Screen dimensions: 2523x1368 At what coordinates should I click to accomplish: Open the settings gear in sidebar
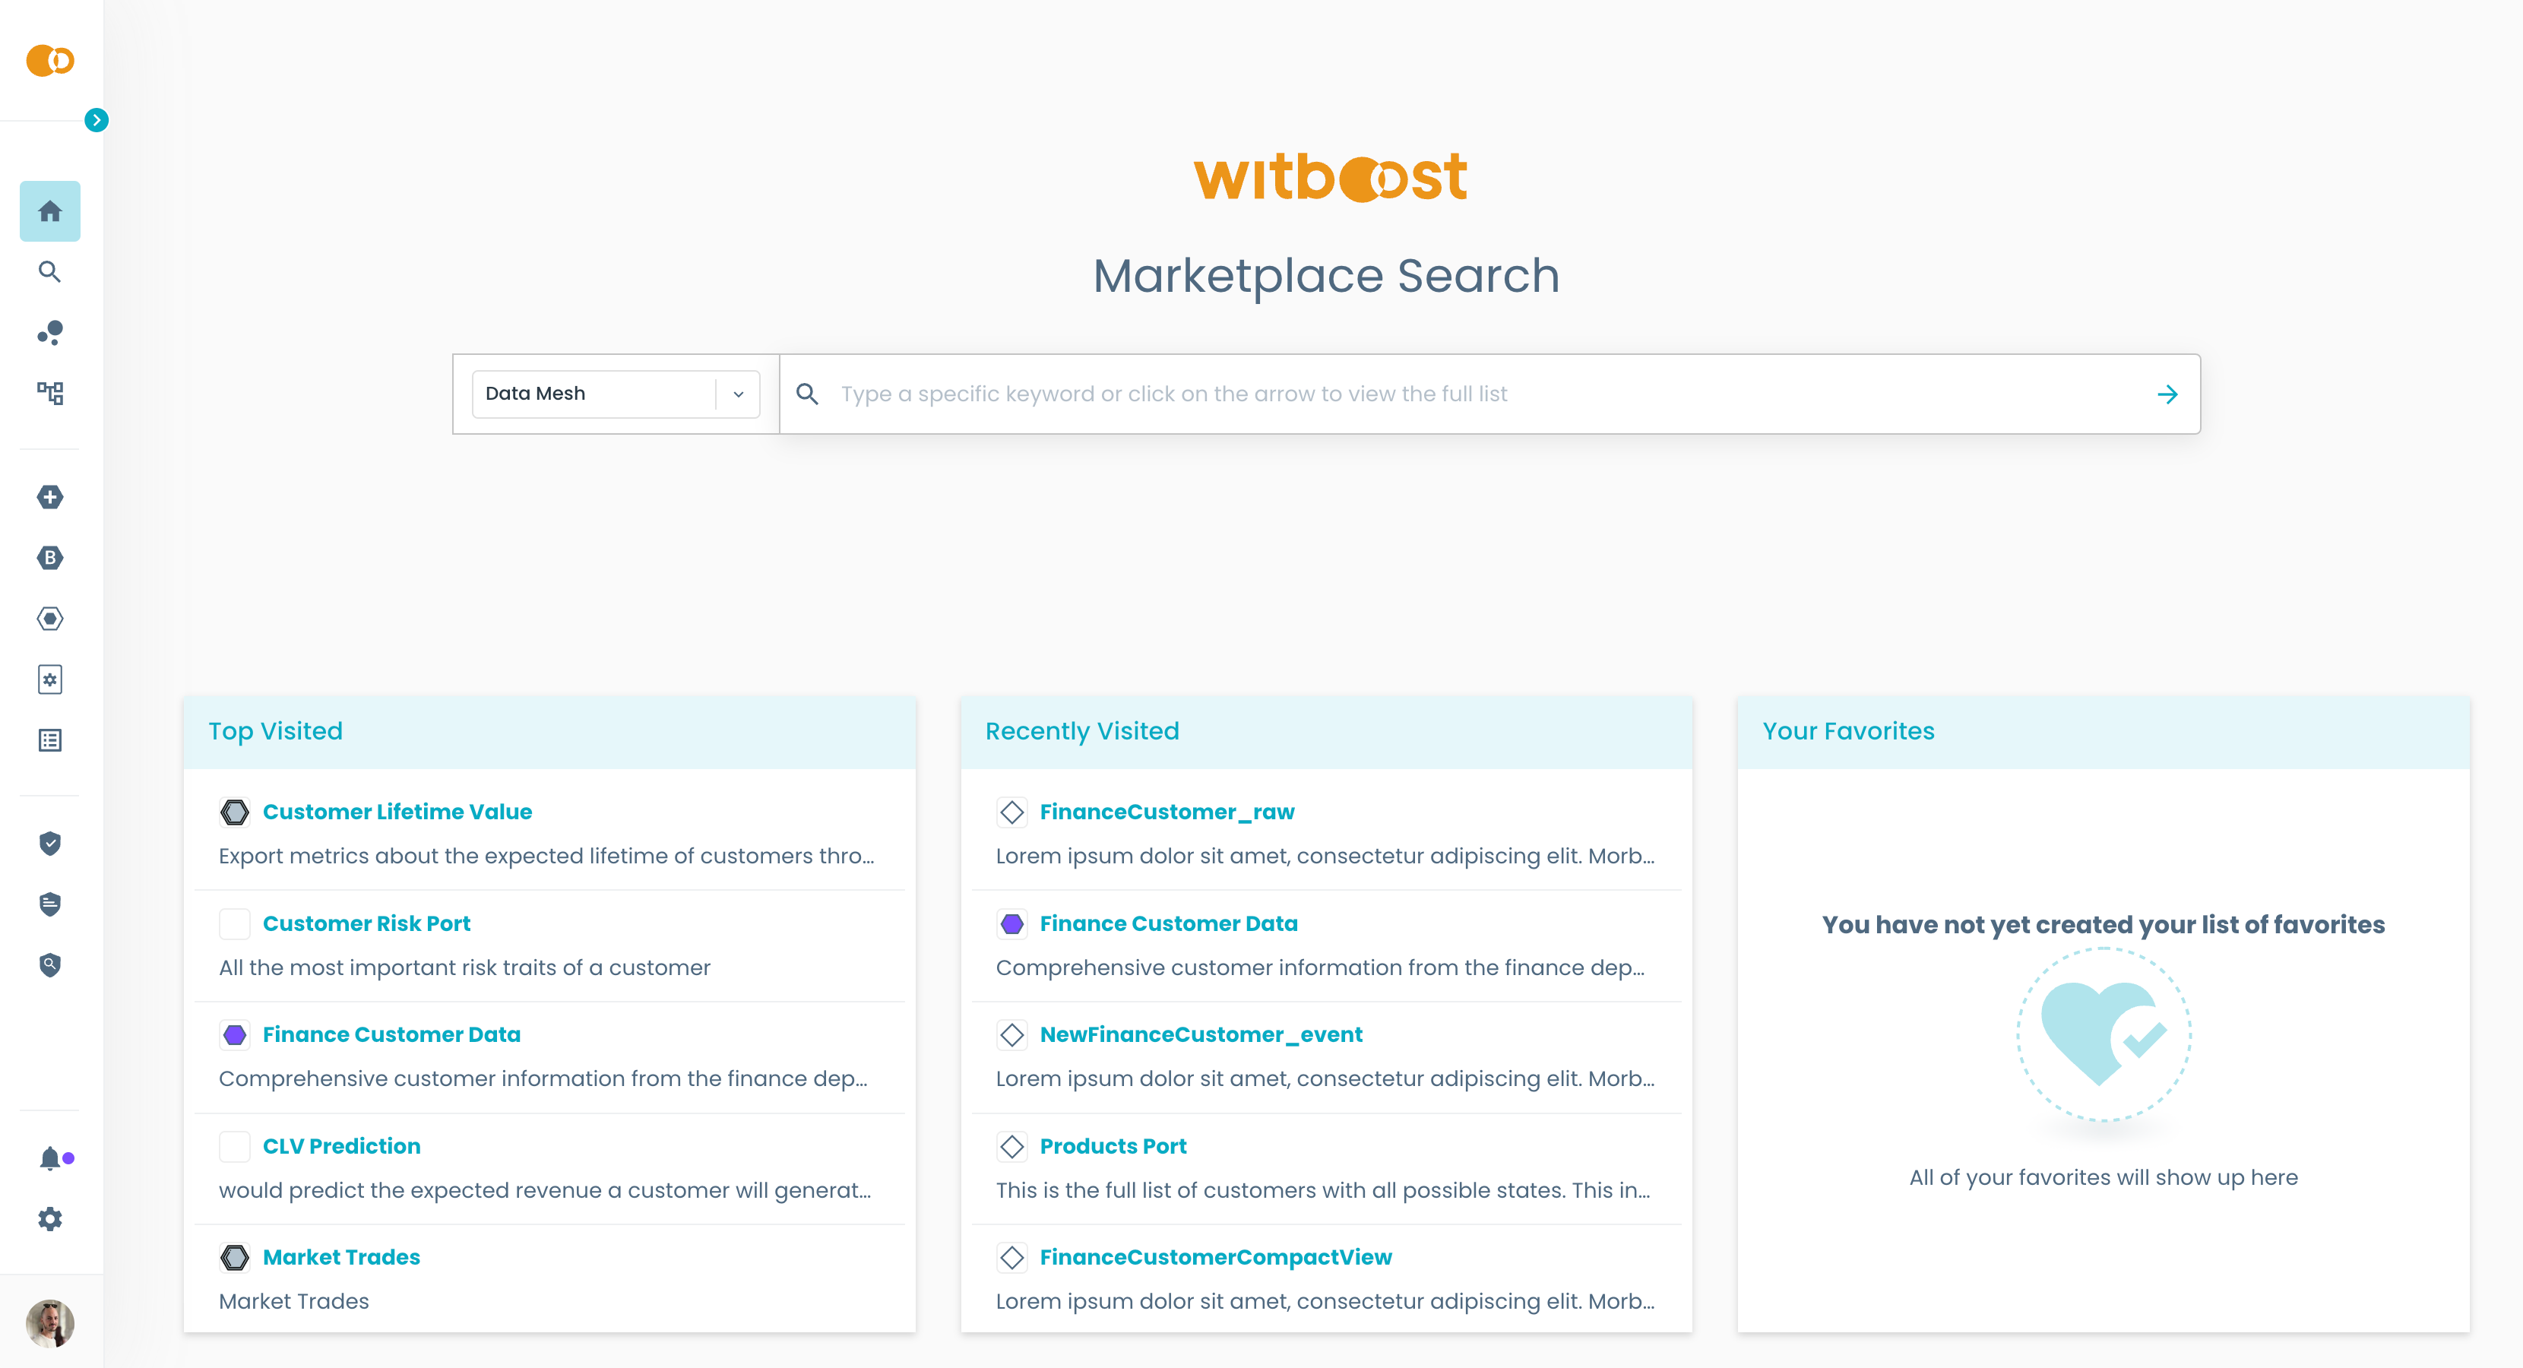(50, 1219)
